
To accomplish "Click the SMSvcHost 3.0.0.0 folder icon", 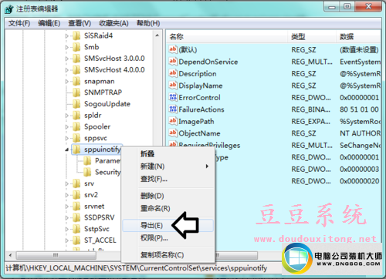I will [x=76, y=59].
